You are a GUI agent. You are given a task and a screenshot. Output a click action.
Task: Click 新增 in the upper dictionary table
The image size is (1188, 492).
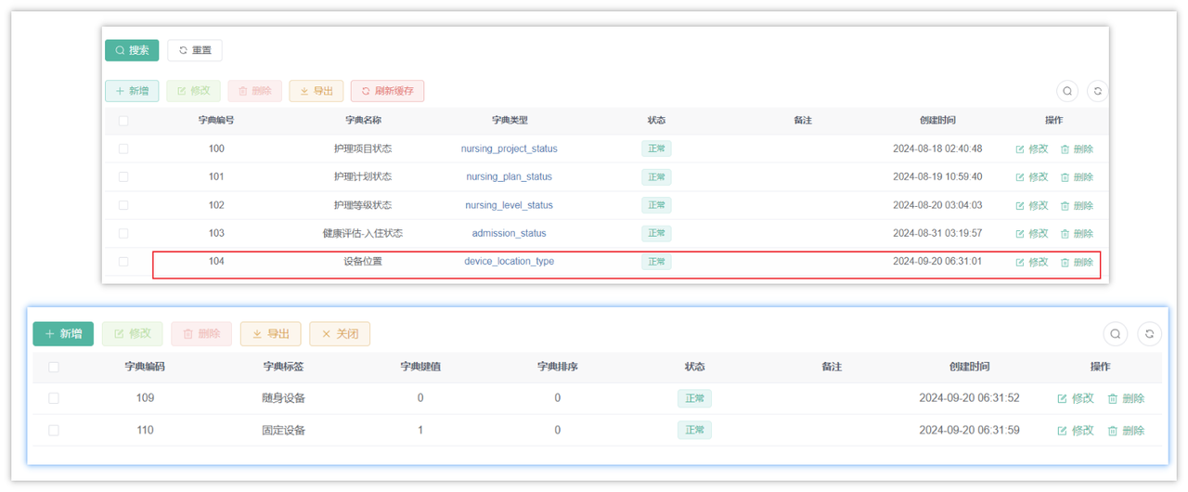click(x=132, y=91)
